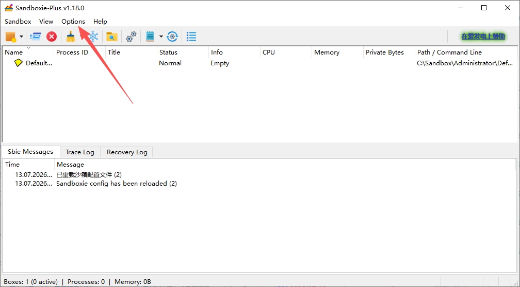
Task: Maximize the Sandboxie-Plus window
Action: (484, 8)
